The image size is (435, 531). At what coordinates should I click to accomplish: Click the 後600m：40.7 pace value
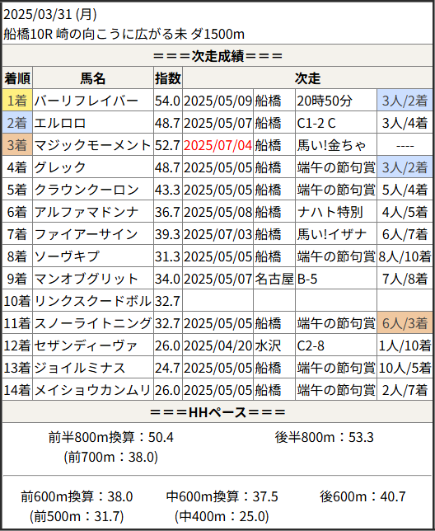pos(362,497)
